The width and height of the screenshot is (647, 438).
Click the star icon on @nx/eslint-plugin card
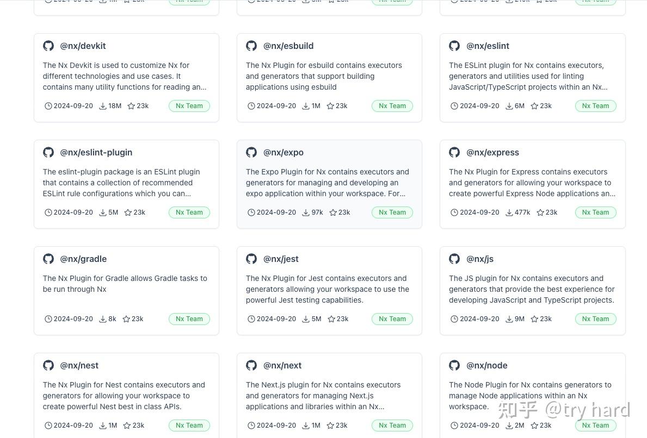tap(128, 212)
